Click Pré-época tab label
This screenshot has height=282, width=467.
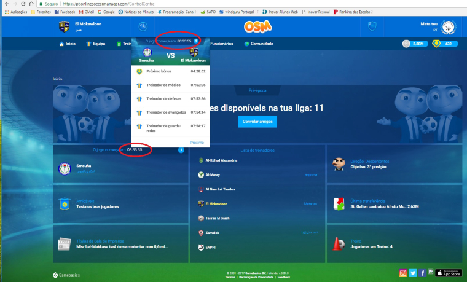coord(257,90)
